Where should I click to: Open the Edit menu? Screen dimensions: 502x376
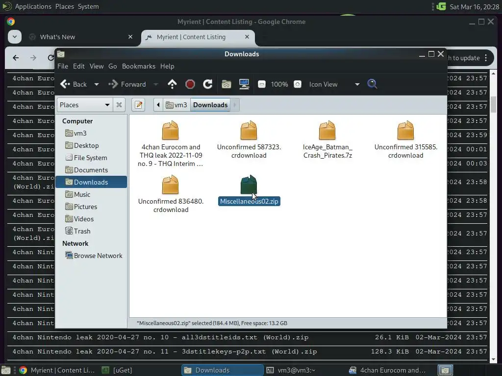click(79, 66)
